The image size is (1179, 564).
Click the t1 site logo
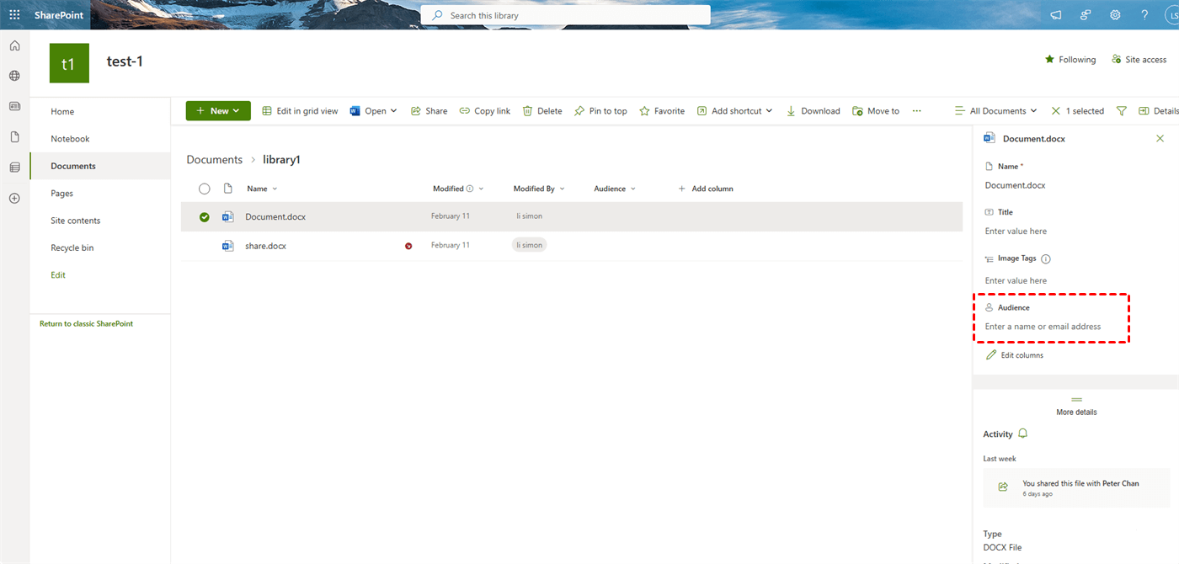coord(69,63)
